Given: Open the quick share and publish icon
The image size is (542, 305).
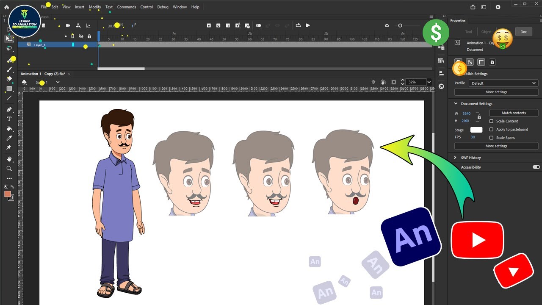Looking at the screenshot, I should pos(473,7).
